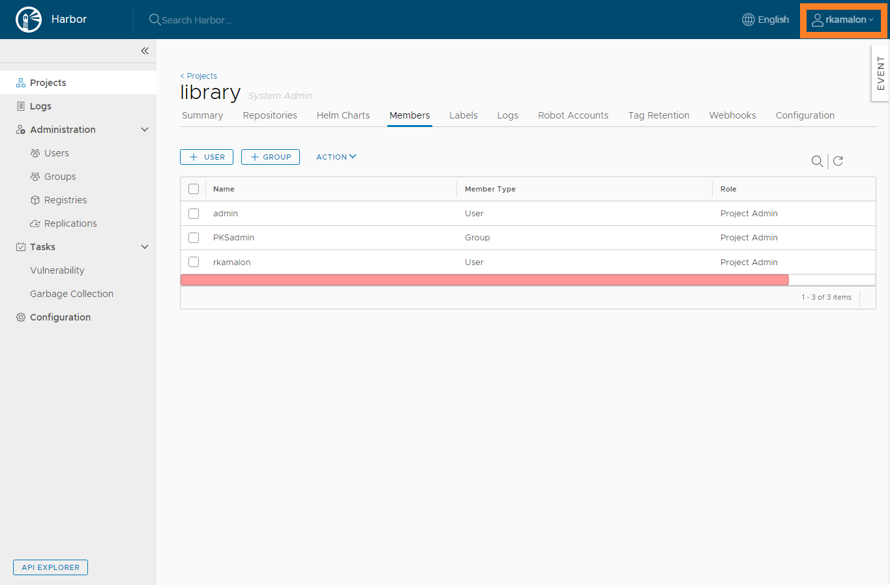Click the Harbor logo icon
This screenshot has height=585, width=890.
point(29,20)
